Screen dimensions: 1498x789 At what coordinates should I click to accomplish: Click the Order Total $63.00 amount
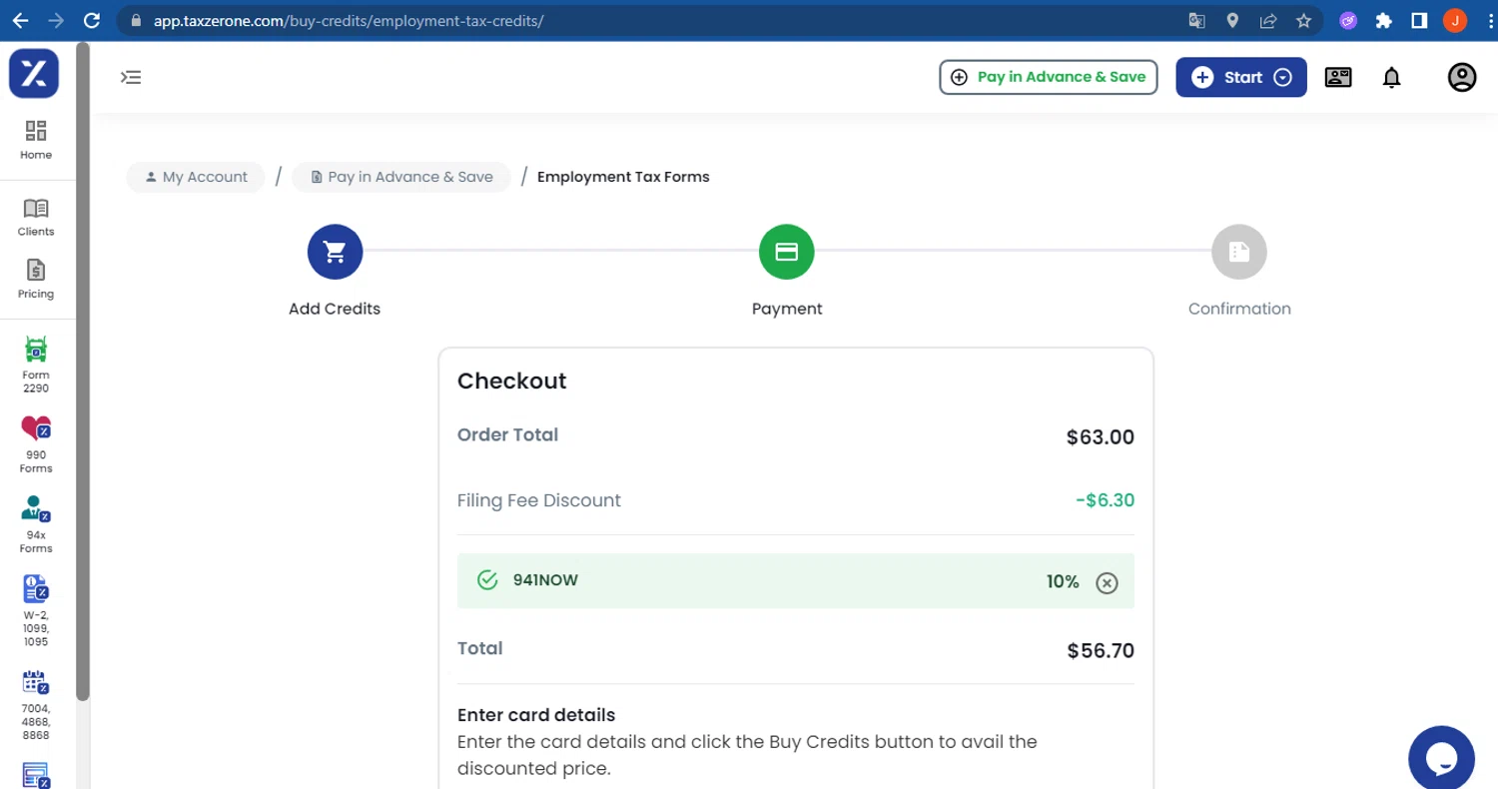click(1101, 437)
